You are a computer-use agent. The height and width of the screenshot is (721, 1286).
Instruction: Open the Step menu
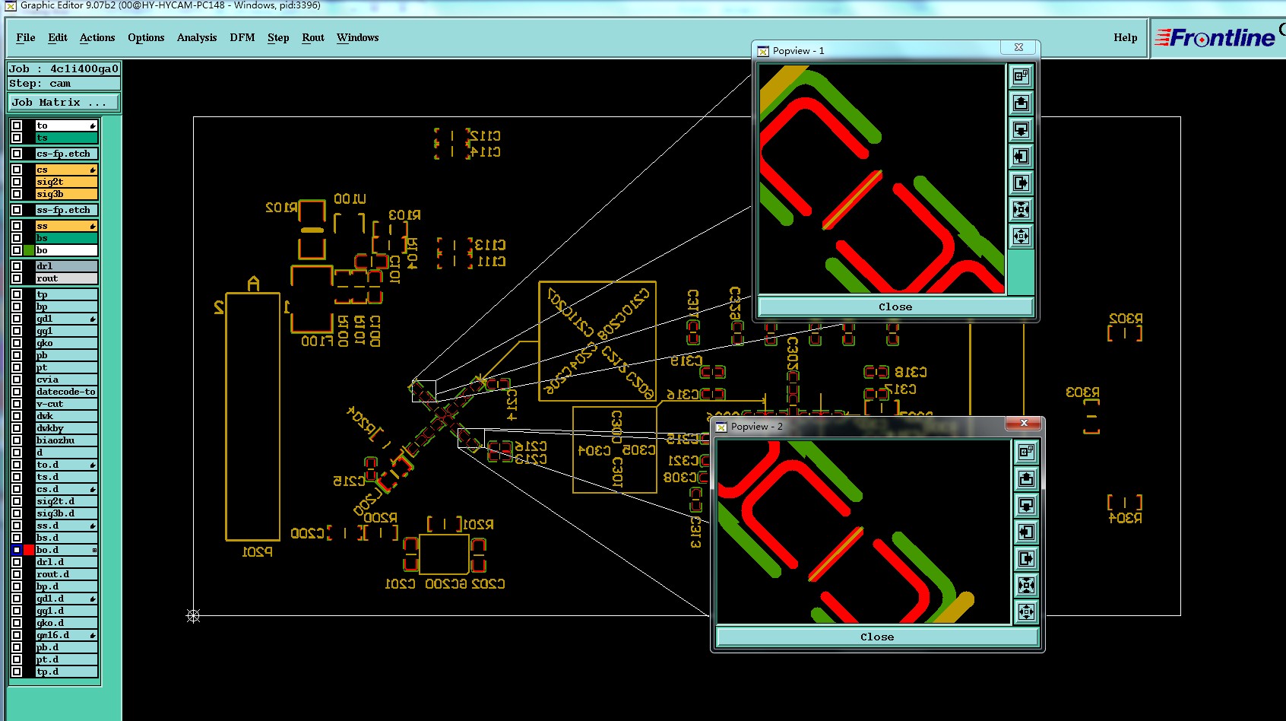tap(278, 37)
